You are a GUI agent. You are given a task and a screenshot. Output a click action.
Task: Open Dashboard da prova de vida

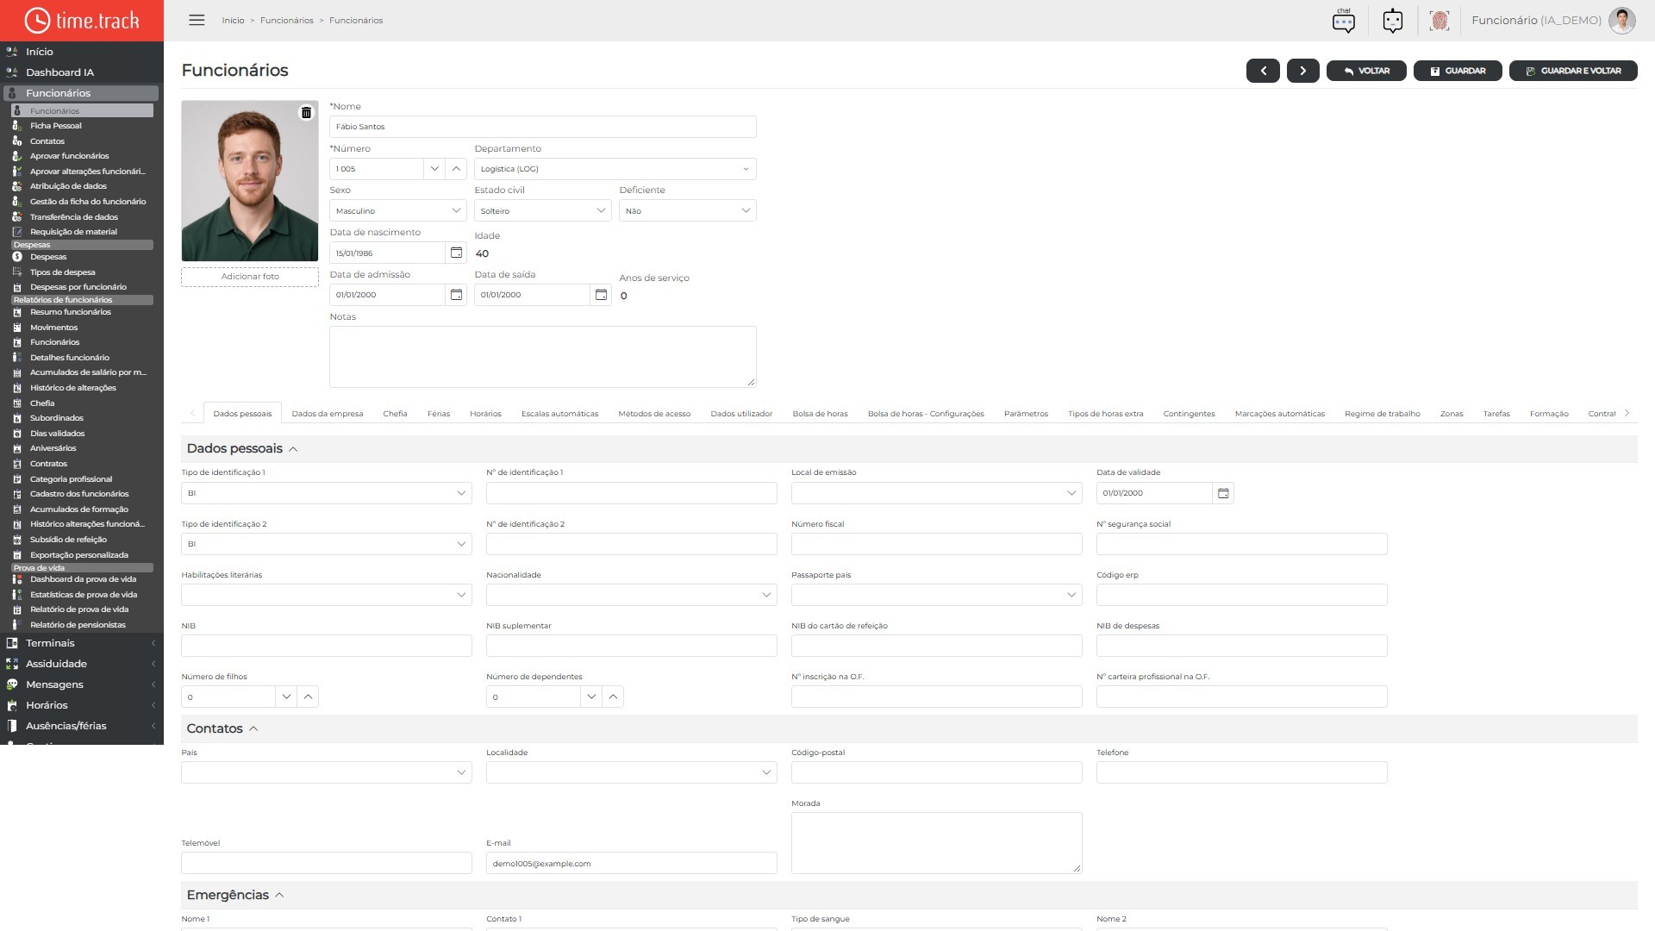coord(83,579)
